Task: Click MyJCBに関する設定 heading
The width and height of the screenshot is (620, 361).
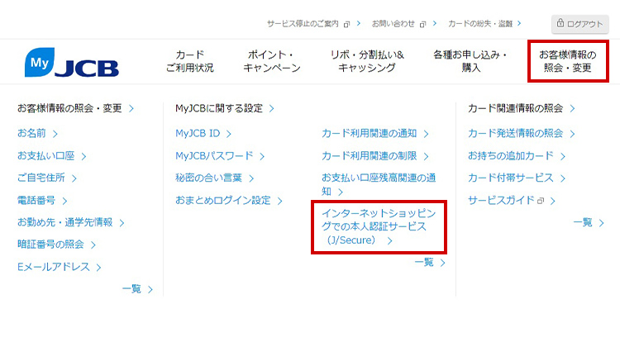Action: (219, 108)
